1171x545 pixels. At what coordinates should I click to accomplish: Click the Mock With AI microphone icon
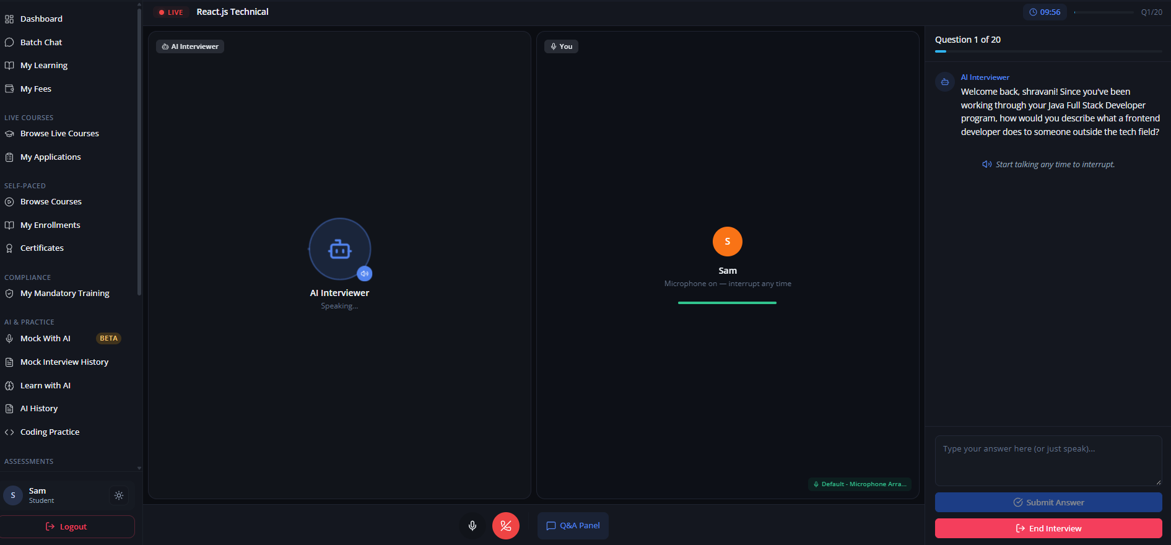click(x=9, y=339)
